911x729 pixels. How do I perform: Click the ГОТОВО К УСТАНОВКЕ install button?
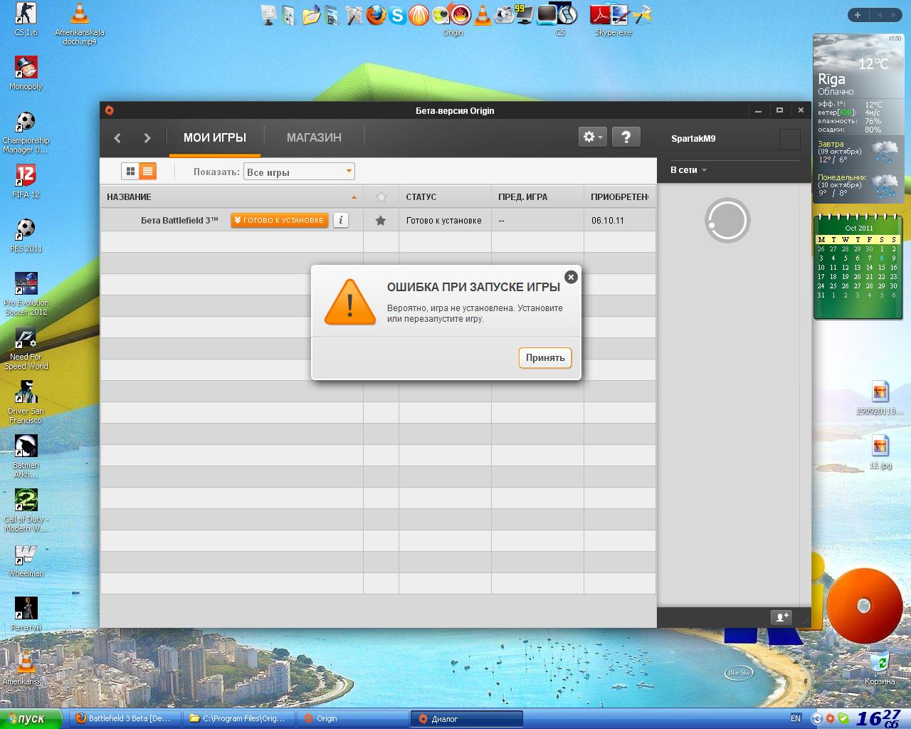pyautogui.click(x=279, y=221)
